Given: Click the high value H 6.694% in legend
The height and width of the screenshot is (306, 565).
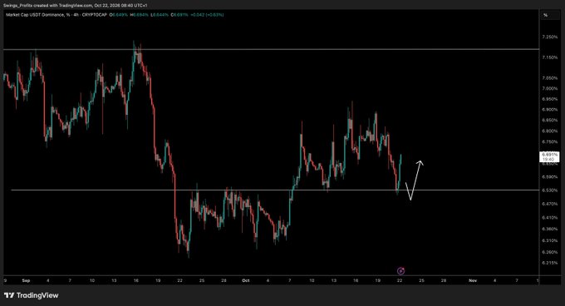Looking at the screenshot, I should coord(140,15).
